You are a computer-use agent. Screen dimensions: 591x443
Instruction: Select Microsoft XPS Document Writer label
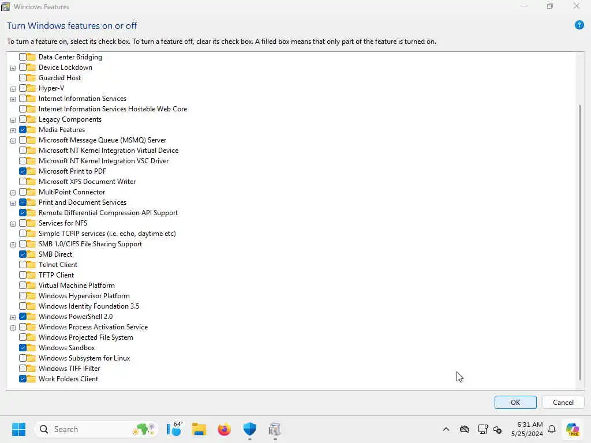(x=87, y=182)
